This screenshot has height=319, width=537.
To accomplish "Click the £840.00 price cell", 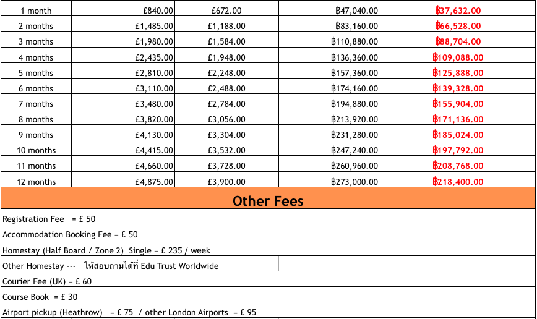I will point(154,11).
